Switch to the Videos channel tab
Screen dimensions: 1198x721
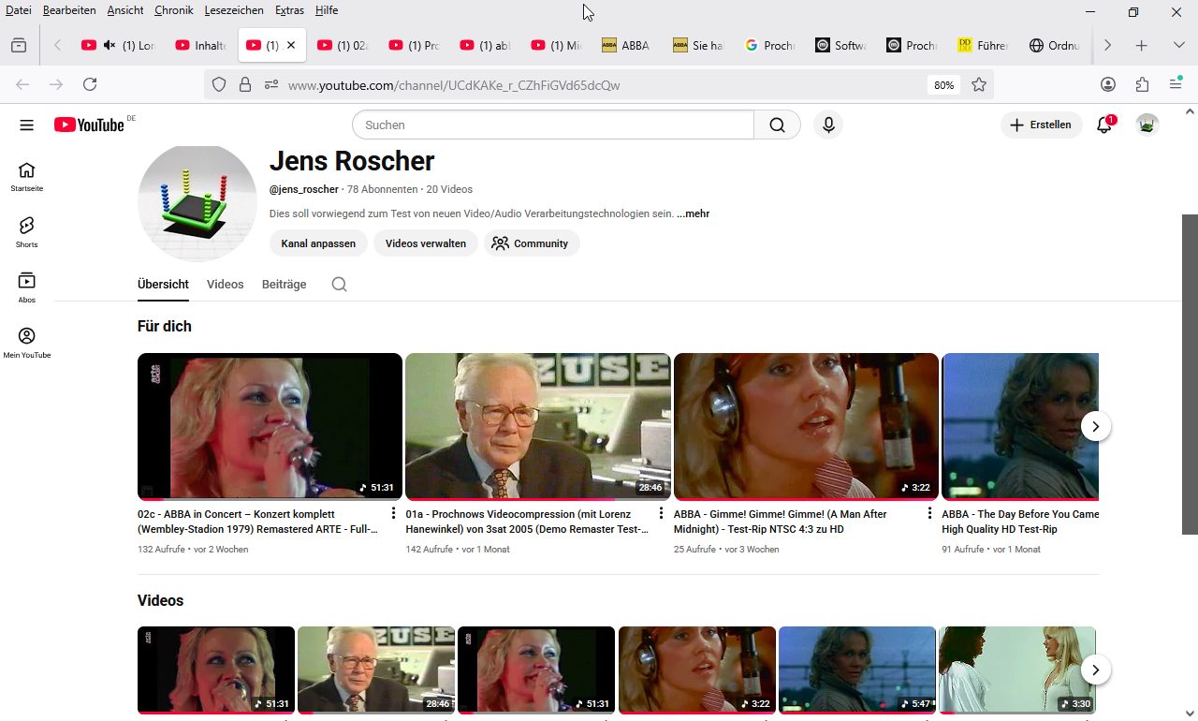[225, 285]
